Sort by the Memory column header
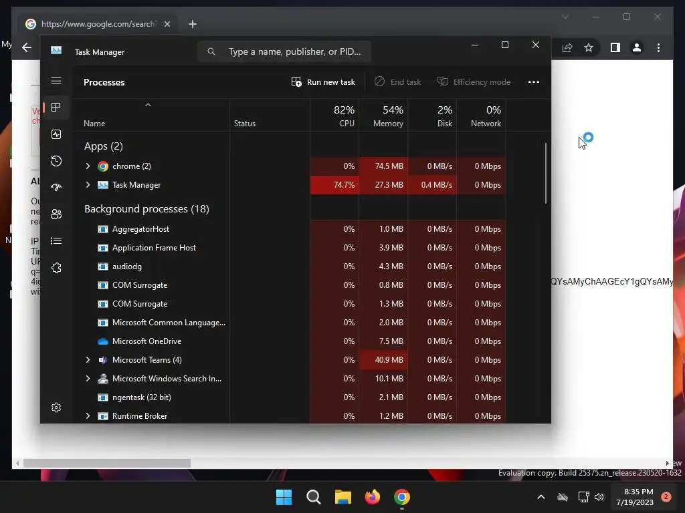 pos(383,116)
